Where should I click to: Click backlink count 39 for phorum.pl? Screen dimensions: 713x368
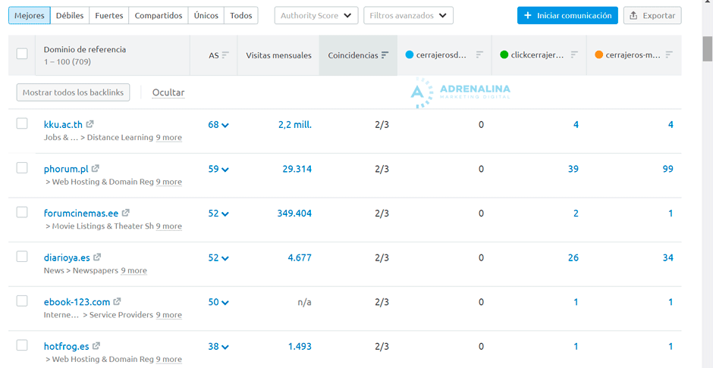pos(573,170)
